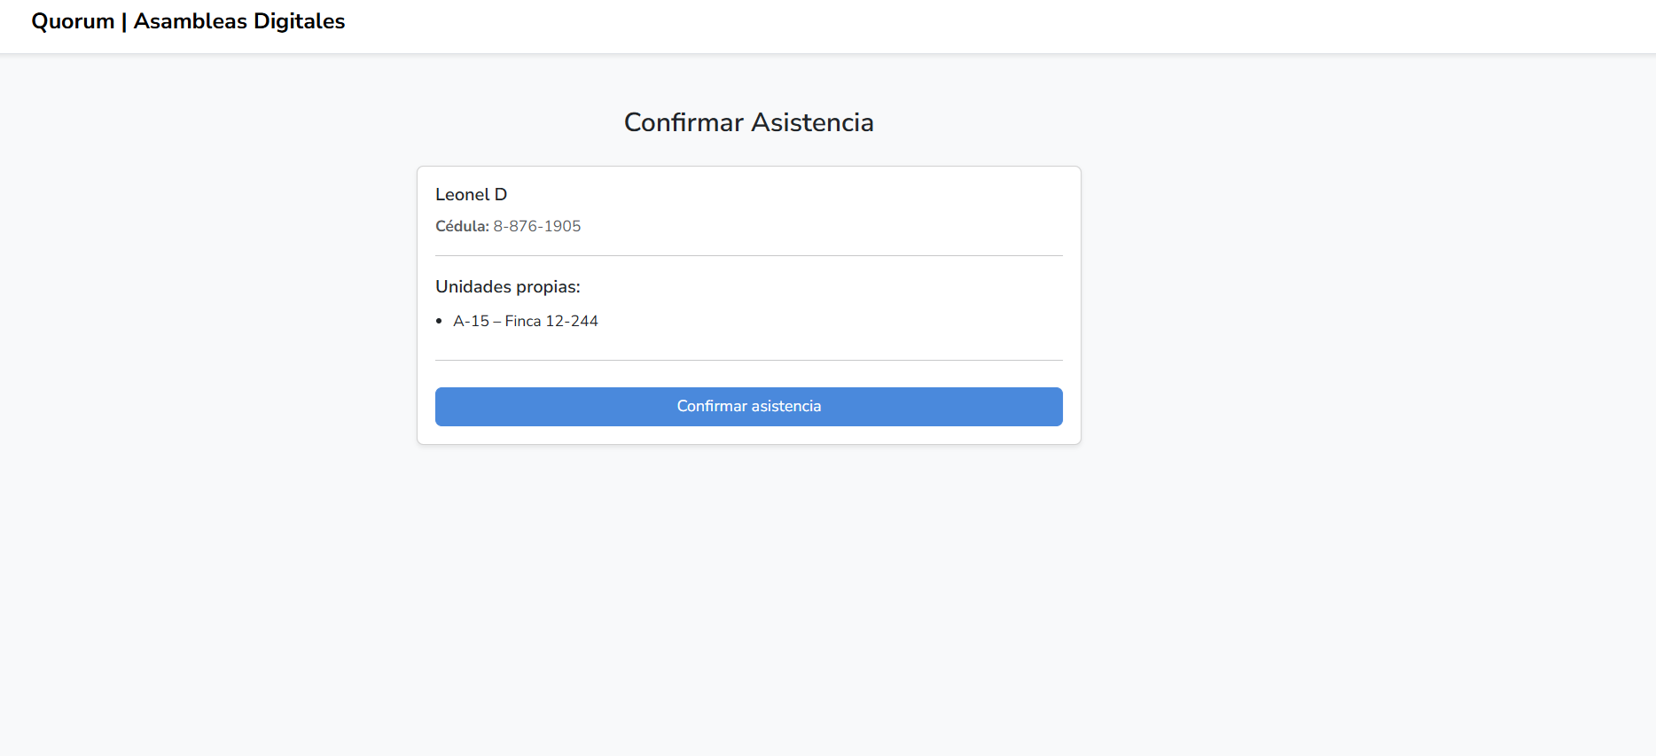
Task: Click Asambleas Digitales in the navbar
Action: tap(239, 21)
